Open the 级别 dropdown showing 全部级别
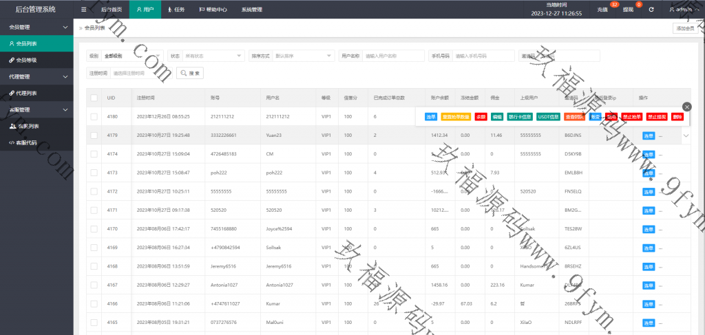This screenshot has width=705, height=335. pyautogui.click(x=131, y=56)
